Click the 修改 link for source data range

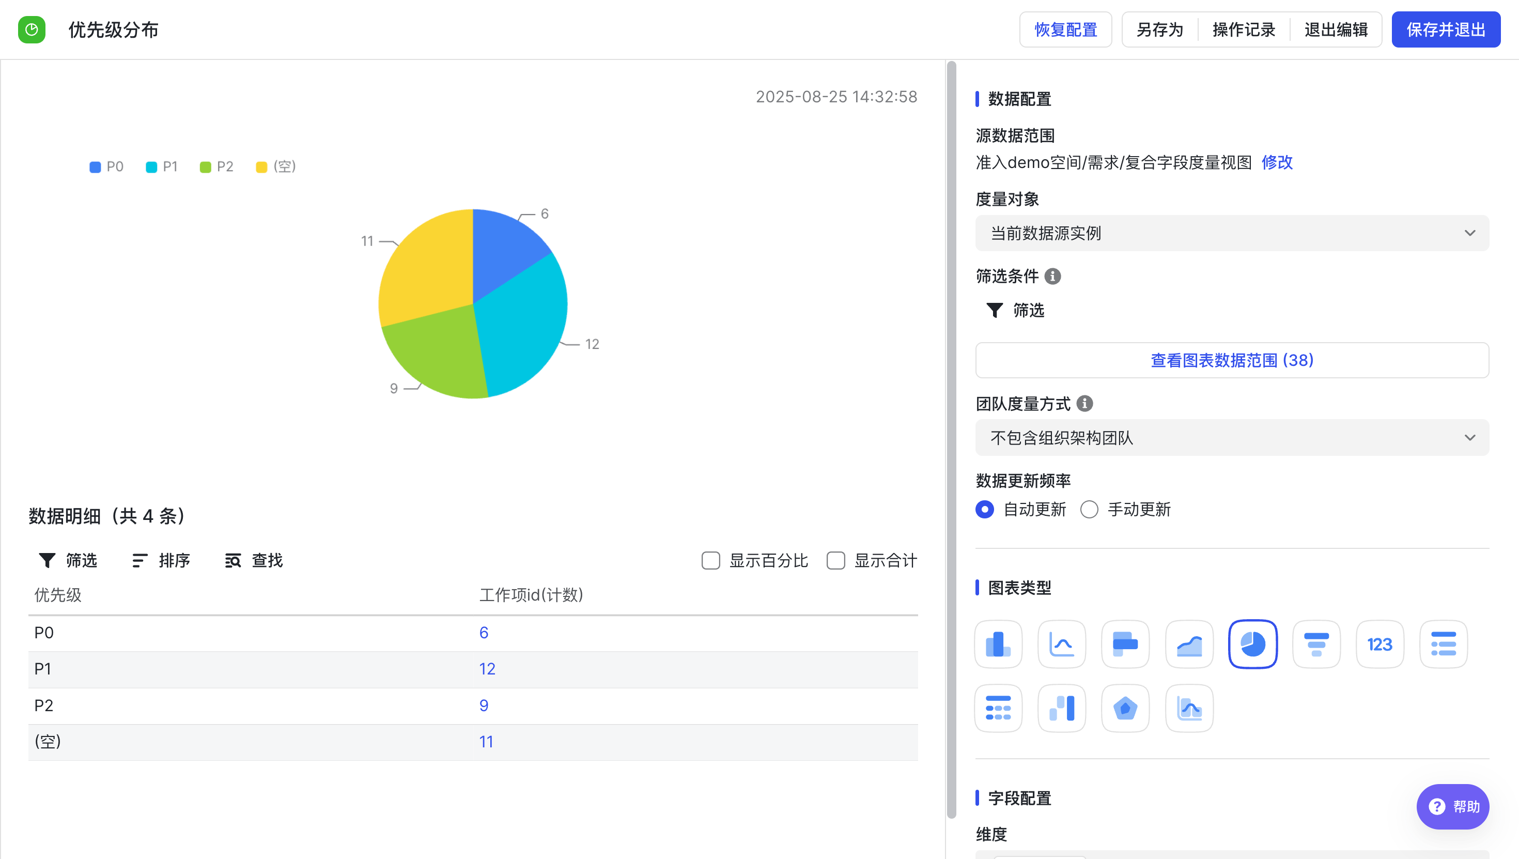1277,162
